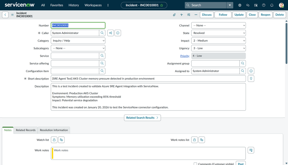Image resolution: width=288 pixels, height=165 pixels.
Task: Open the State dropdown showing Resolved
Action: pyautogui.click(x=219, y=33)
